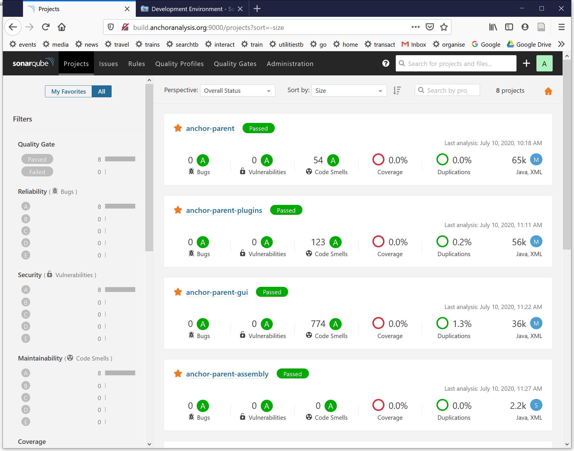Viewport: 574px width, 451px height.
Task: Click the Quality Gate Passed count bar
Action: tap(120, 159)
